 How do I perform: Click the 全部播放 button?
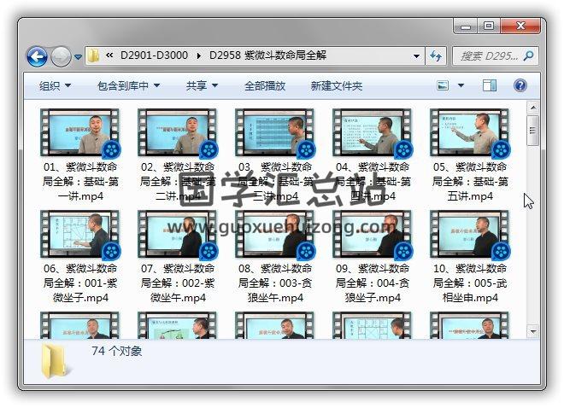click(x=265, y=85)
